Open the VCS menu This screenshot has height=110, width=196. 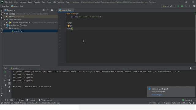pyautogui.click(x=54, y=2)
